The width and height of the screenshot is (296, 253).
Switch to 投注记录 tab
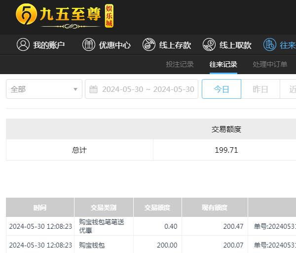pos(180,64)
